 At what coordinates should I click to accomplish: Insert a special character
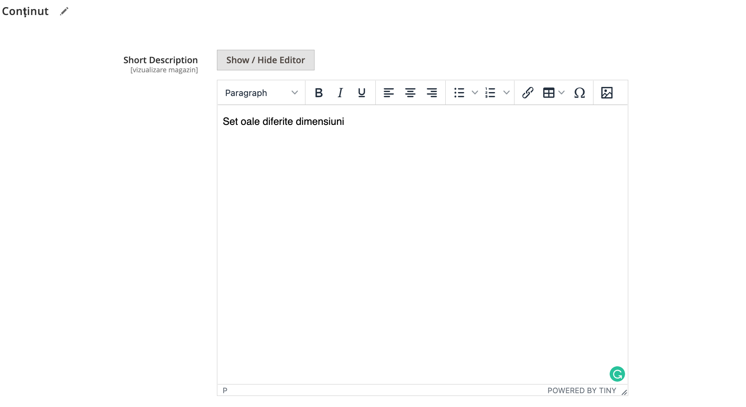pyautogui.click(x=580, y=93)
